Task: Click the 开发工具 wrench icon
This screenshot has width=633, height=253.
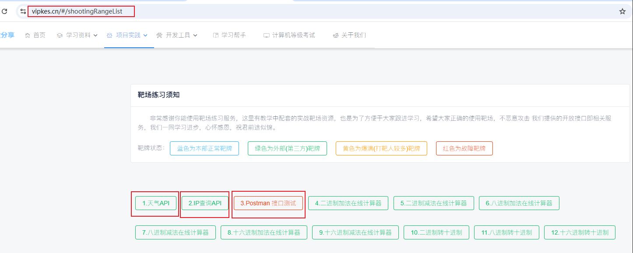Action: tap(159, 35)
